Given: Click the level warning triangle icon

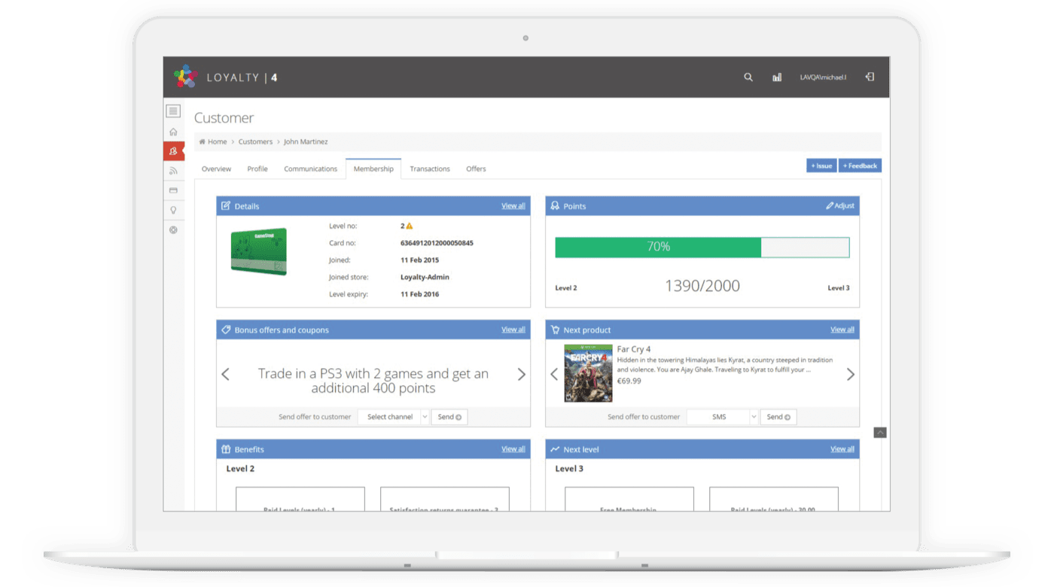Looking at the screenshot, I should coord(410,226).
